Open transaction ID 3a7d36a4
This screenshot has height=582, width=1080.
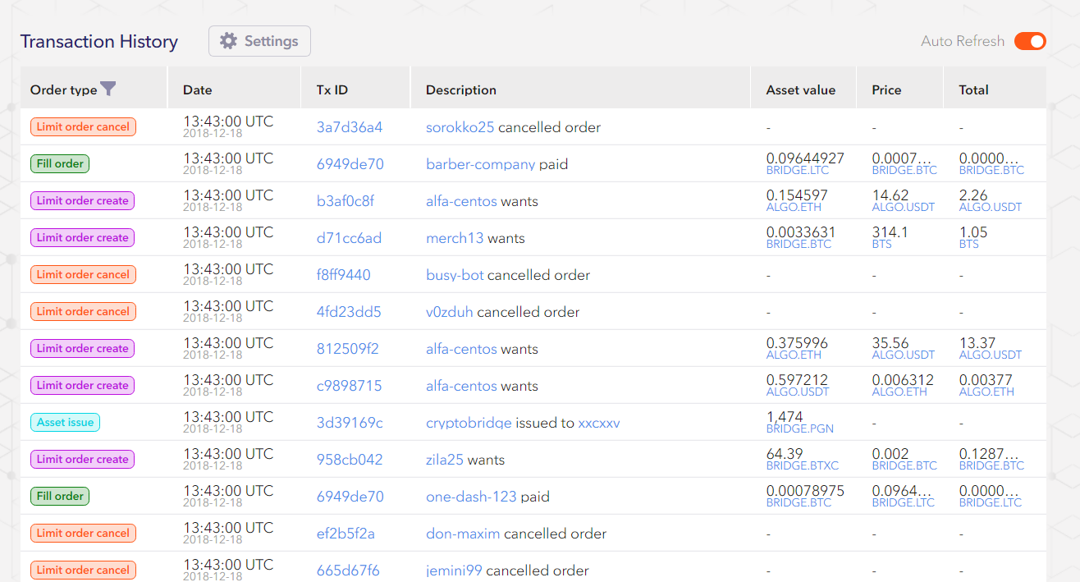[350, 127]
